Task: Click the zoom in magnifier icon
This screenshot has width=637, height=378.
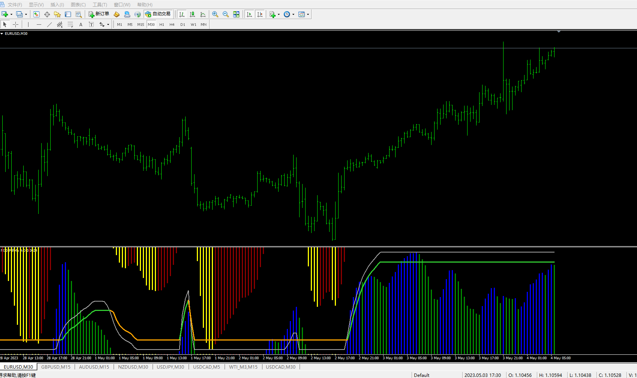Action: point(215,14)
